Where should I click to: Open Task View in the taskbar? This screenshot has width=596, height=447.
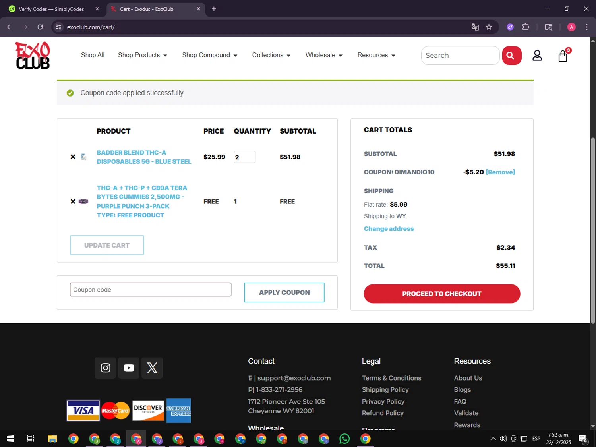(31, 439)
